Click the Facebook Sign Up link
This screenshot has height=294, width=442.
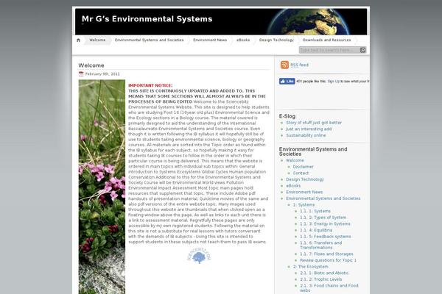click(x=334, y=82)
